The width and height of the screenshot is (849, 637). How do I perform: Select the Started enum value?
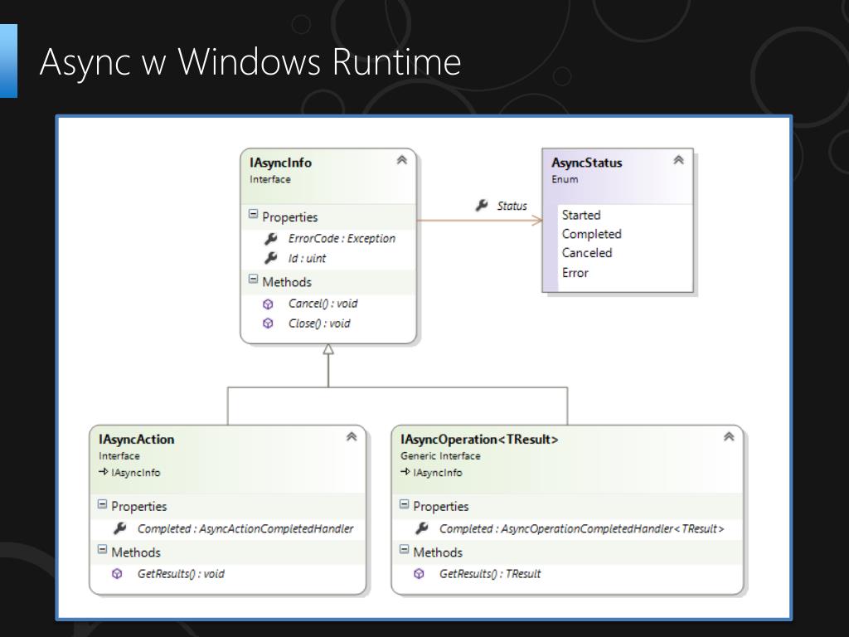pyautogui.click(x=581, y=215)
